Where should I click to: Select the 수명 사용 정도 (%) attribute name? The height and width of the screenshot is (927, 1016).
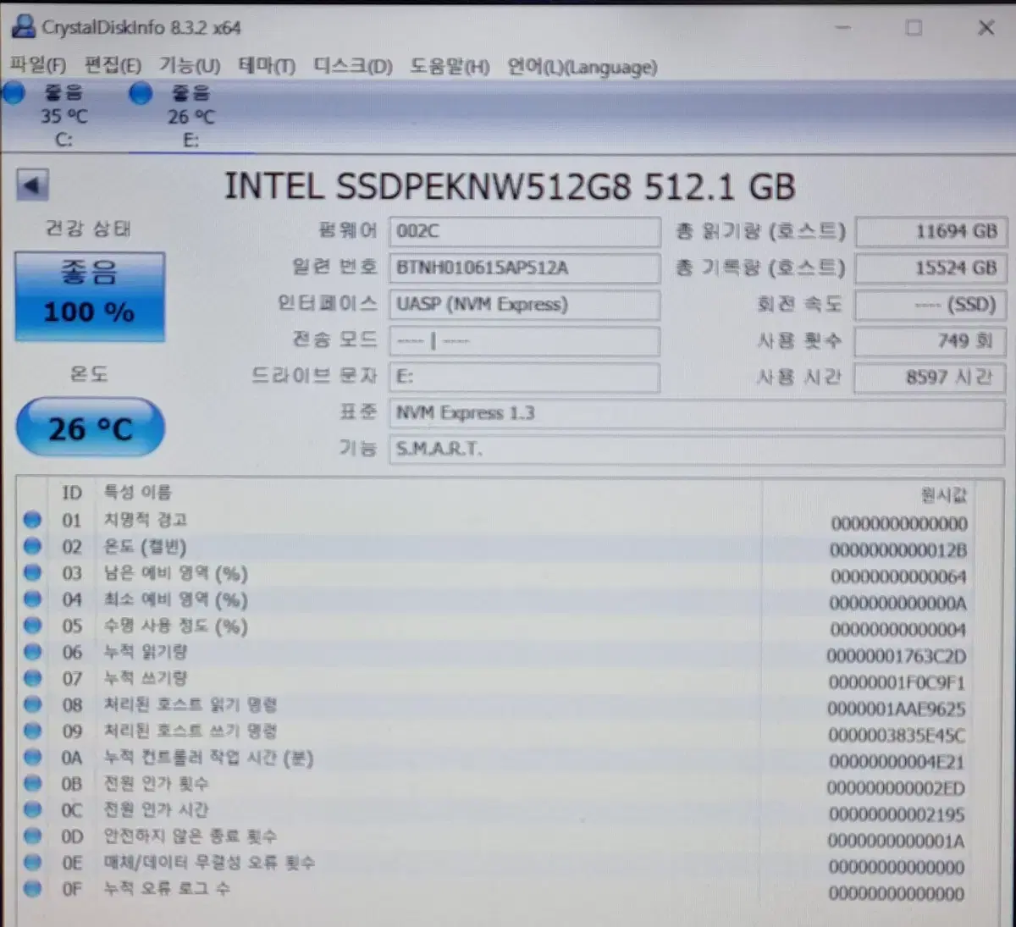point(176,626)
